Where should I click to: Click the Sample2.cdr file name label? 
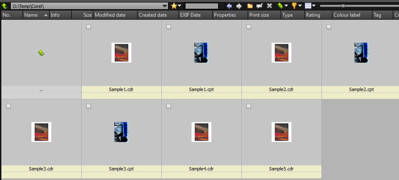[281, 89]
